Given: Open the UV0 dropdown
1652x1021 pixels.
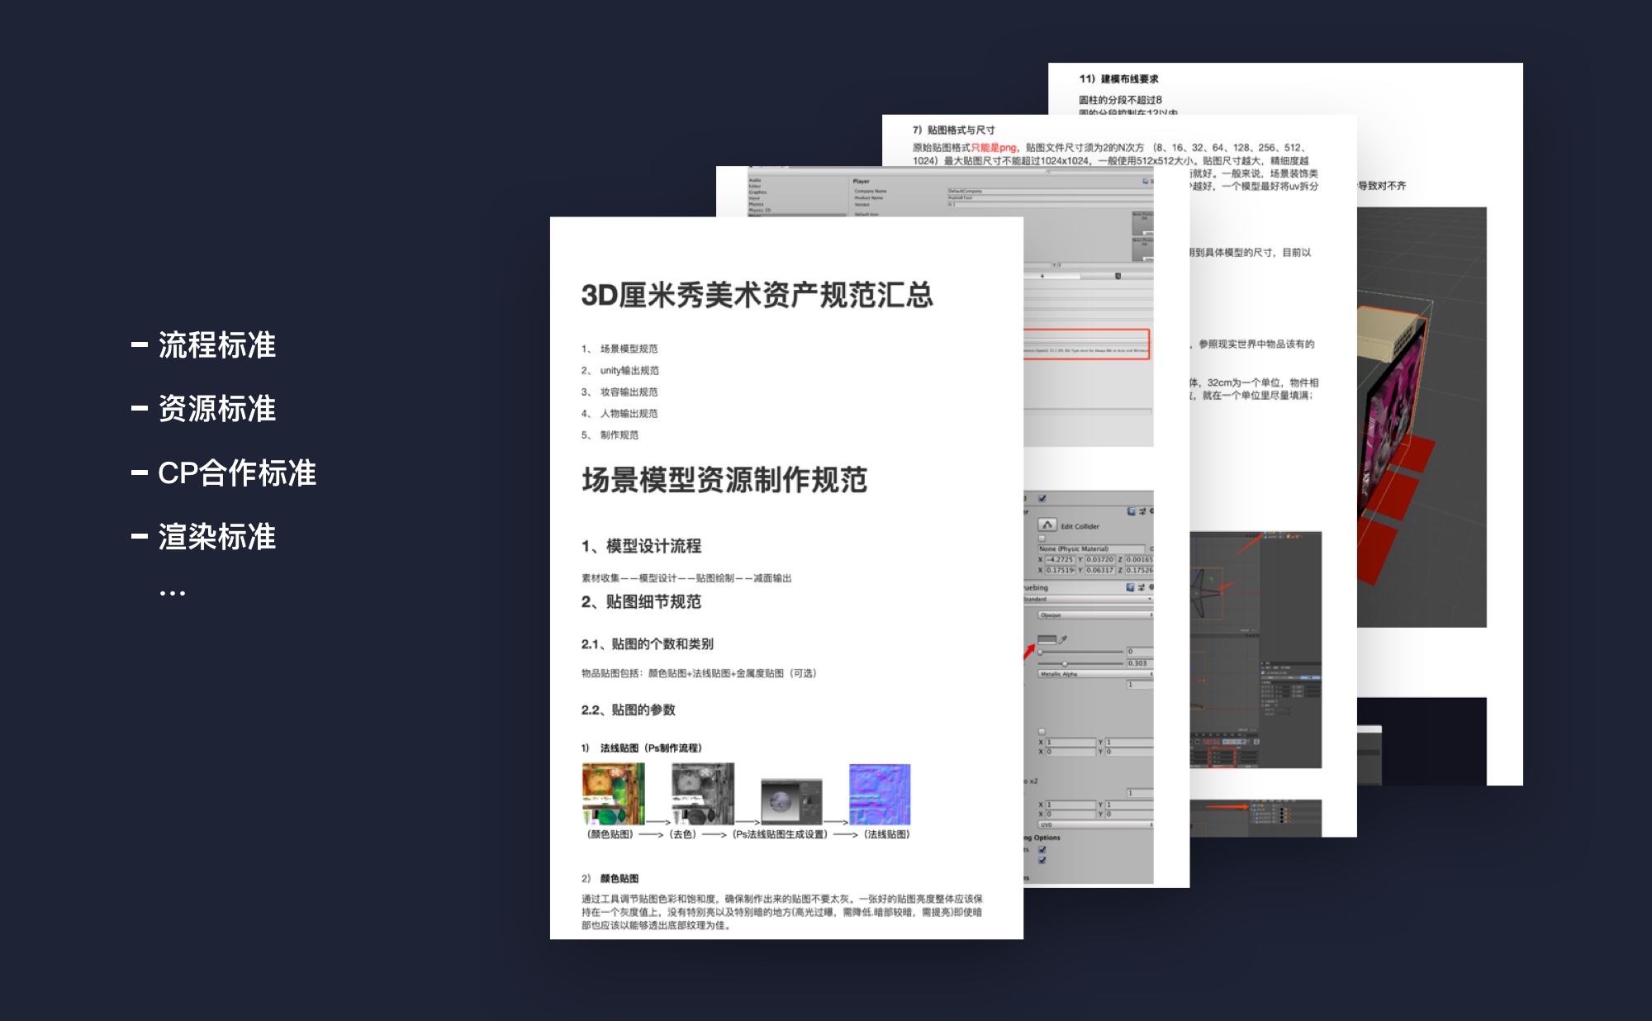Looking at the screenshot, I should 1095,824.
